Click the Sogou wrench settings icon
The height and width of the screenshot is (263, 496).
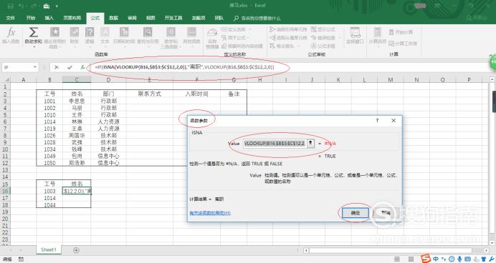(491, 259)
